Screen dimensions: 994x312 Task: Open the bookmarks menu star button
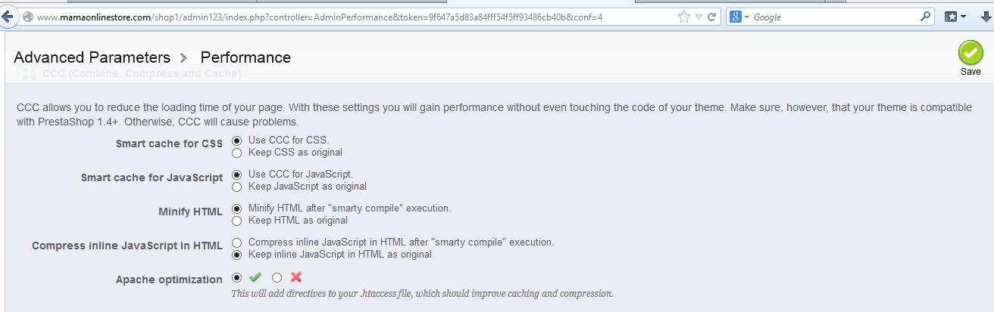click(952, 17)
